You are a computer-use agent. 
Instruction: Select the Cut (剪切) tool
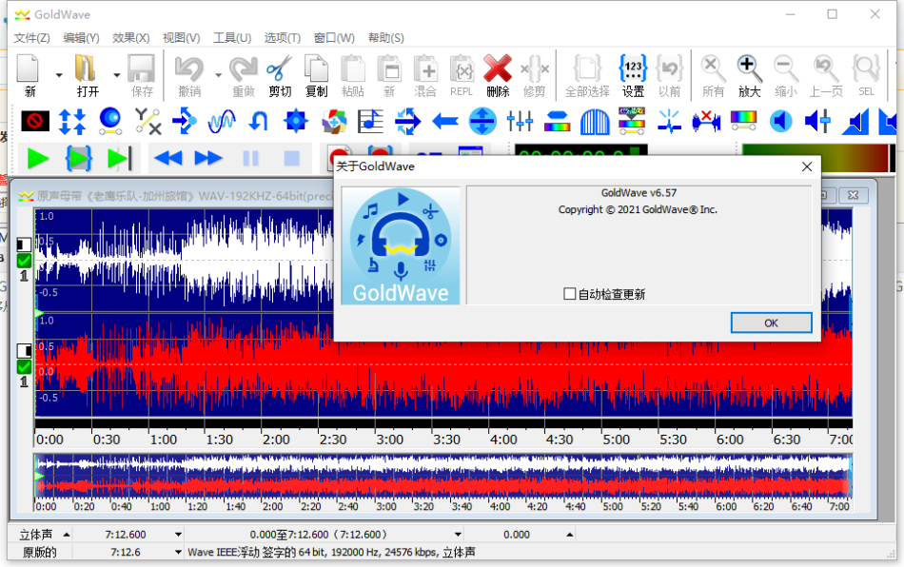280,74
